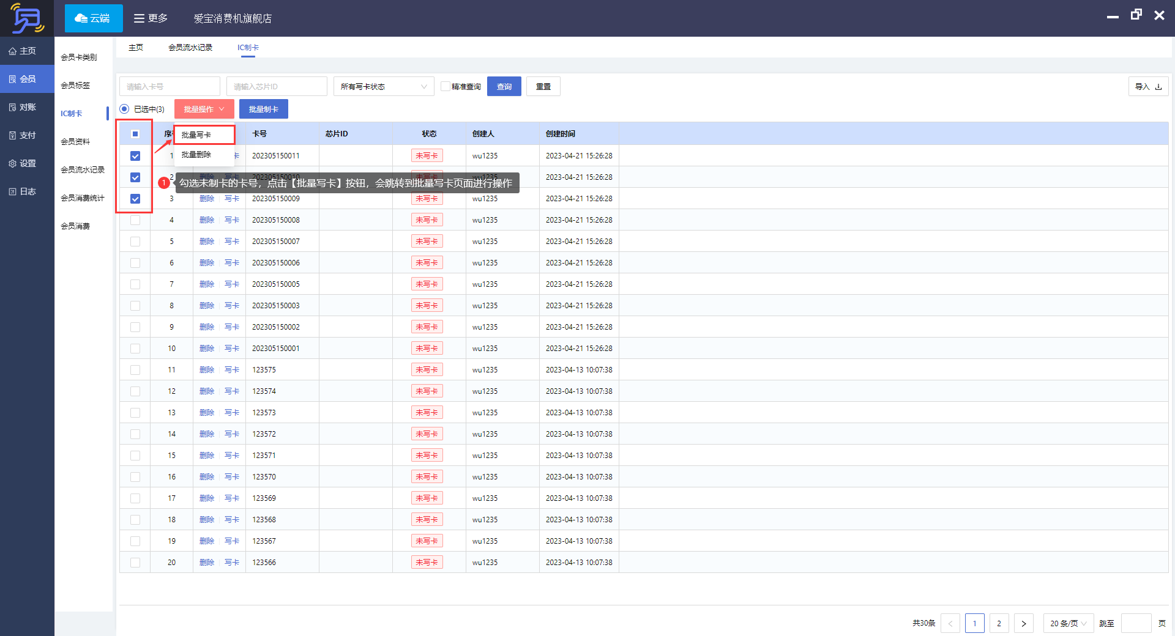Focus the 请输入芯片ID input field
The image size is (1175, 636).
coord(277,86)
